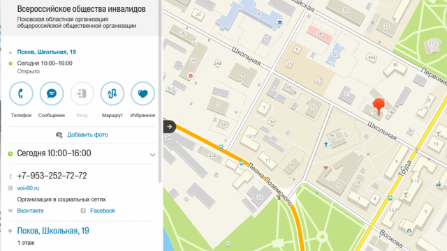Expand the Сегодня 10:00–16:00 schedule row
This screenshot has width=447, height=251.
(82, 153)
